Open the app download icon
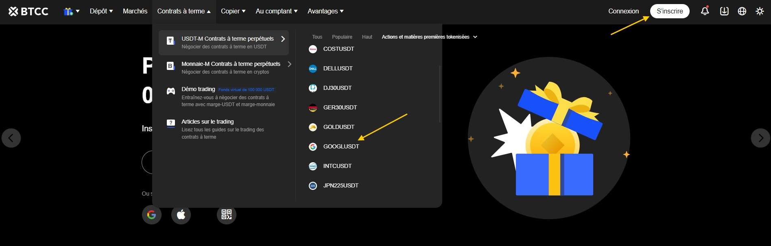The width and height of the screenshot is (771, 246). click(x=724, y=11)
